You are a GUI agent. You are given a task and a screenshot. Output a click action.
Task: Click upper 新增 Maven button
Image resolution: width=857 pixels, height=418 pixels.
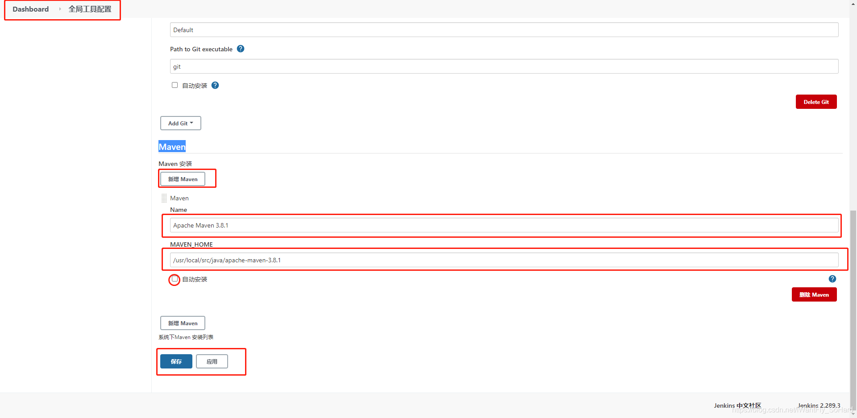coord(183,179)
